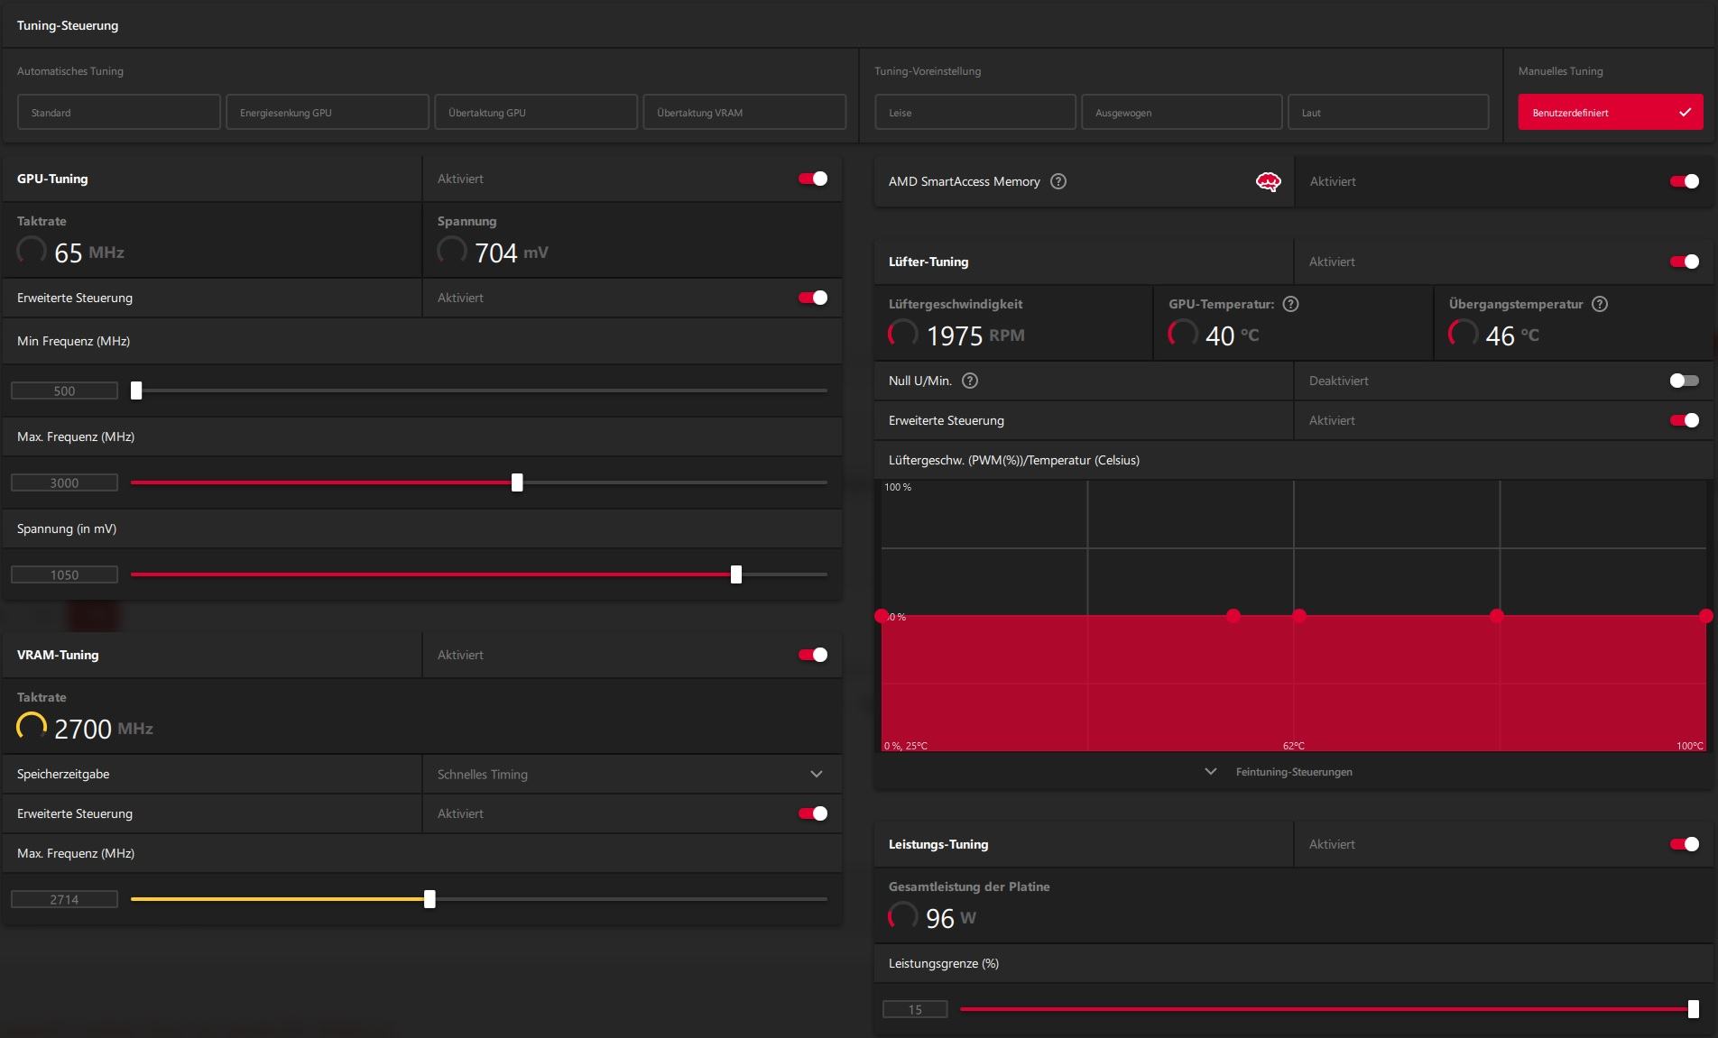Disable AMD SmartAccess Memory toggle
Viewport: 1718px width, 1038px height.
click(x=1685, y=181)
